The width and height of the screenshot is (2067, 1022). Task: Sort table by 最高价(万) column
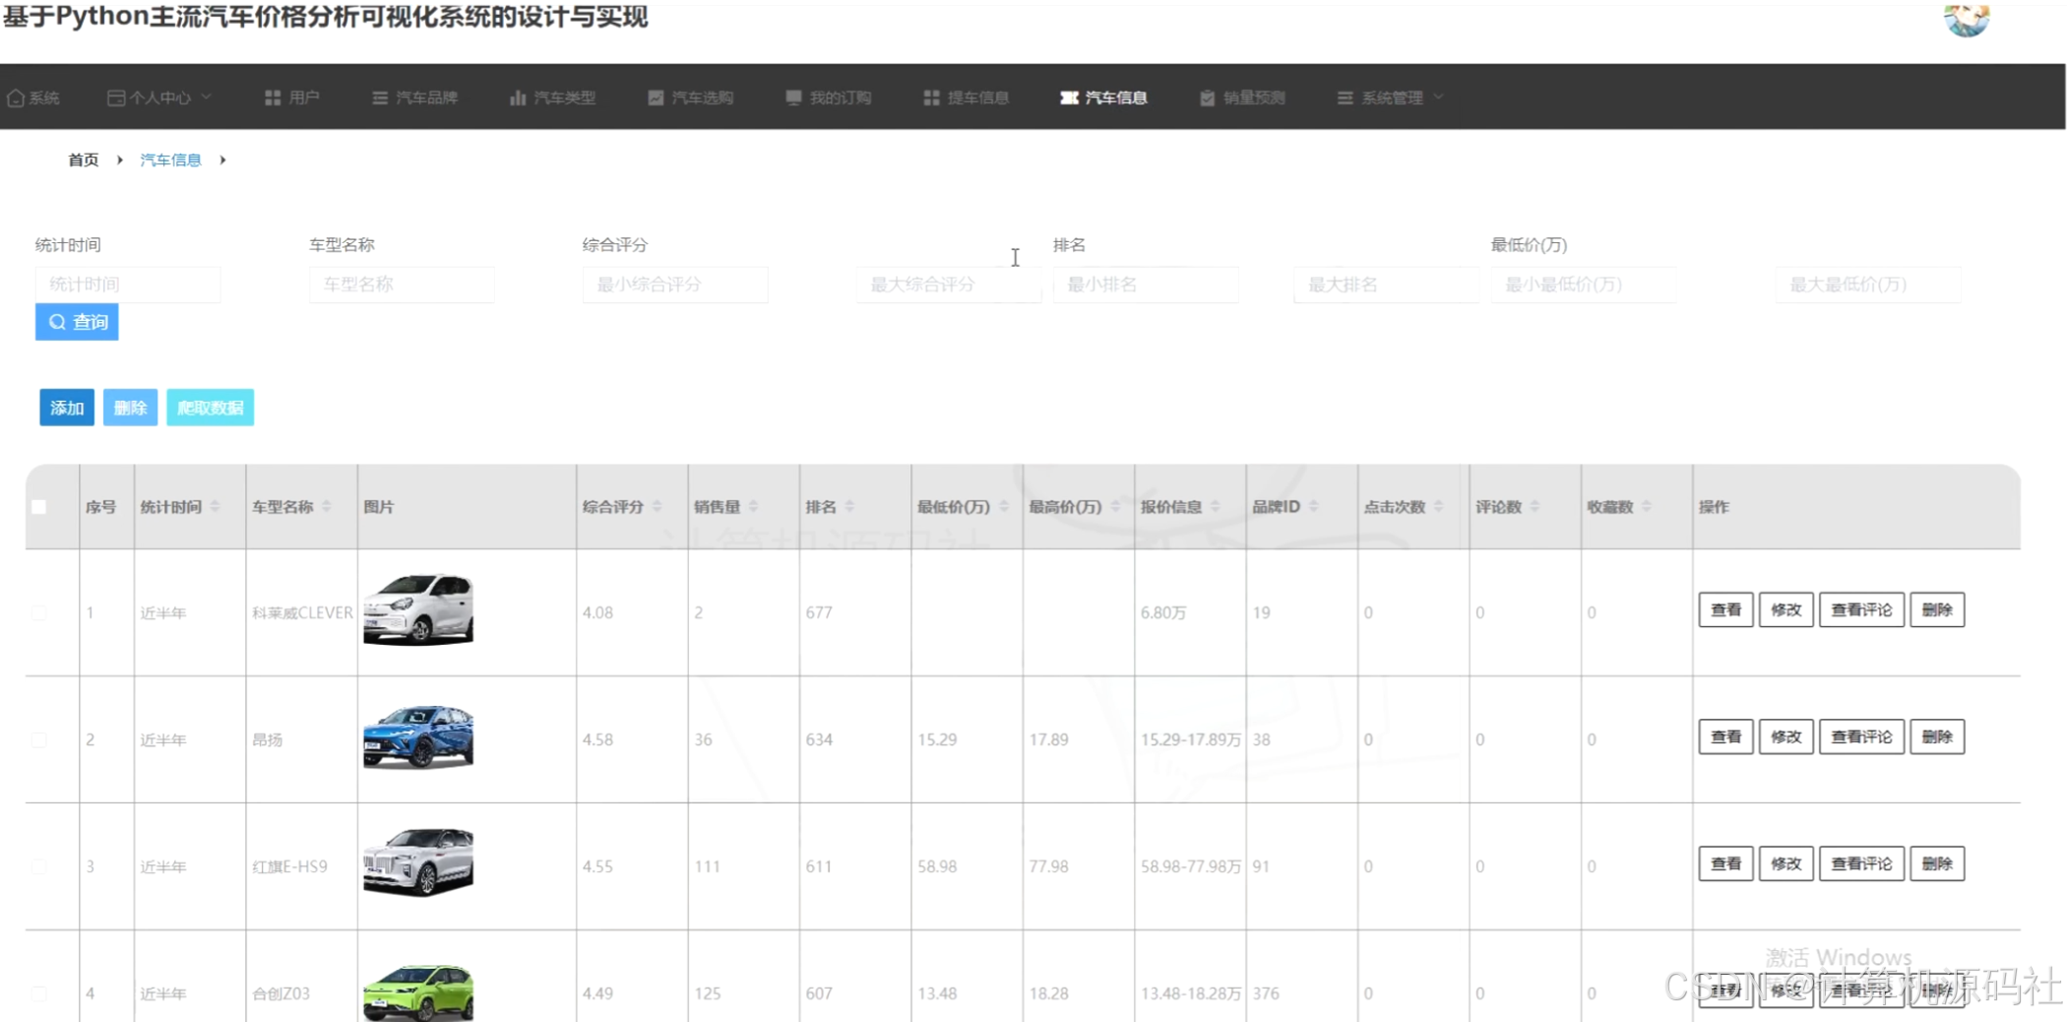pyautogui.click(x=1115, y=506)
